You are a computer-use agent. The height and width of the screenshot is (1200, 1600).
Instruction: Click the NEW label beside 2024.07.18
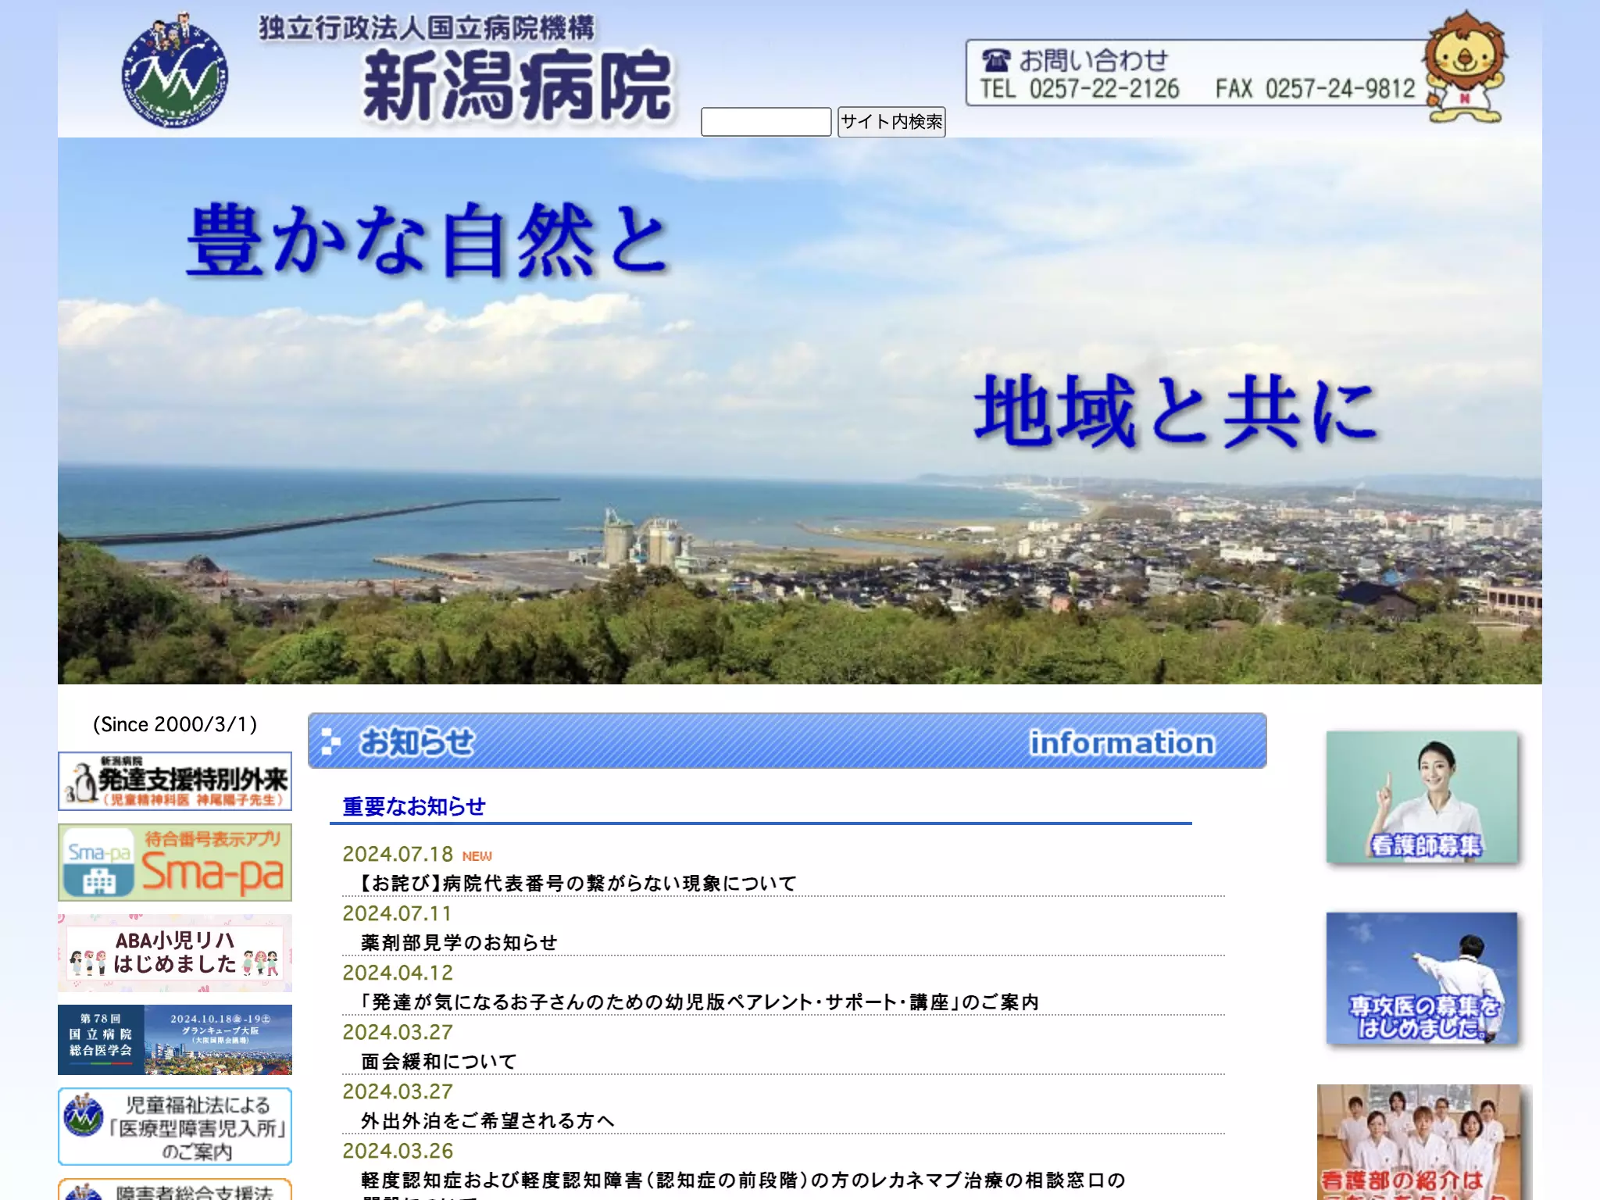(477, 856)
